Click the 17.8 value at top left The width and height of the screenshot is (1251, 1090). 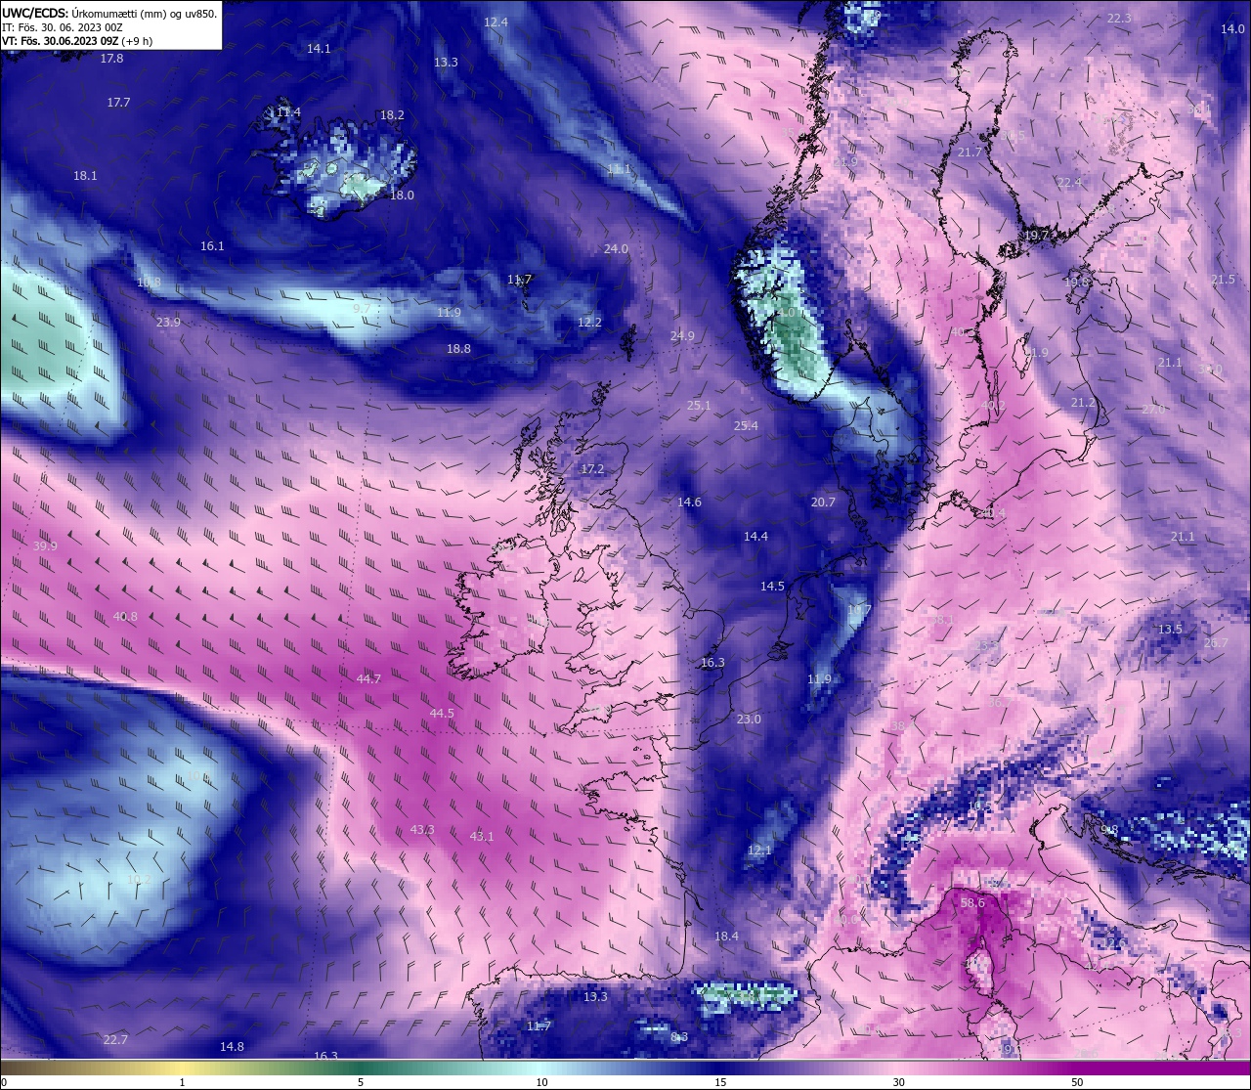pyautogui.click(x=111, y=59)
